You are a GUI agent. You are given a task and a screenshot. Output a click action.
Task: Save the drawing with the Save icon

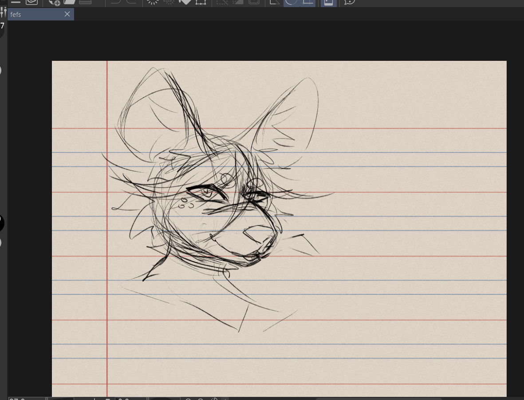point(85,2)
